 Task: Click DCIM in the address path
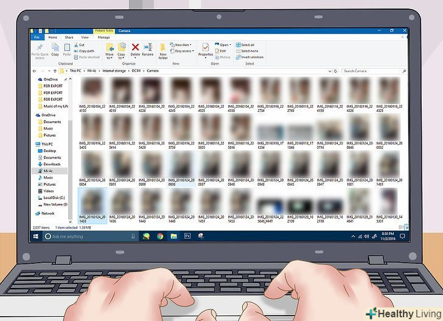pos(136,71)
